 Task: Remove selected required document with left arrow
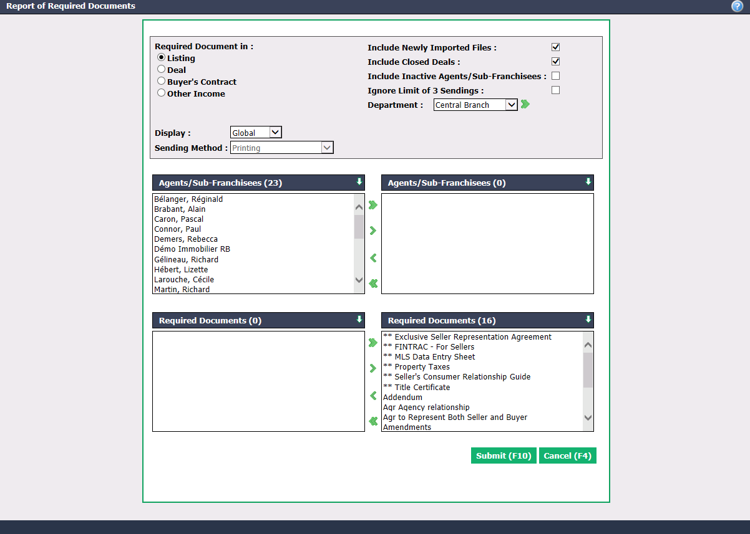(373, 396)
